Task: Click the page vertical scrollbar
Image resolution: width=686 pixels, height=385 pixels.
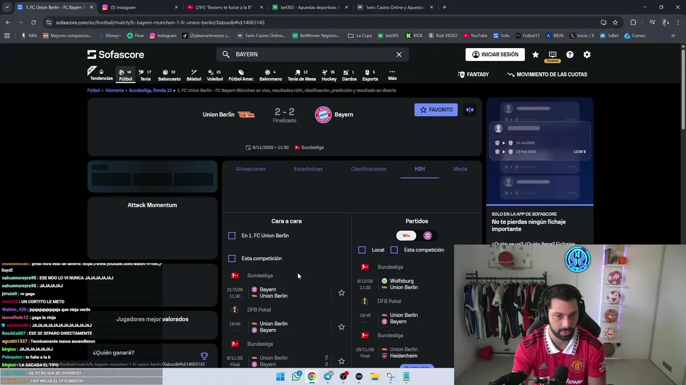Action: pyautogui.click(x=683, y=88)
